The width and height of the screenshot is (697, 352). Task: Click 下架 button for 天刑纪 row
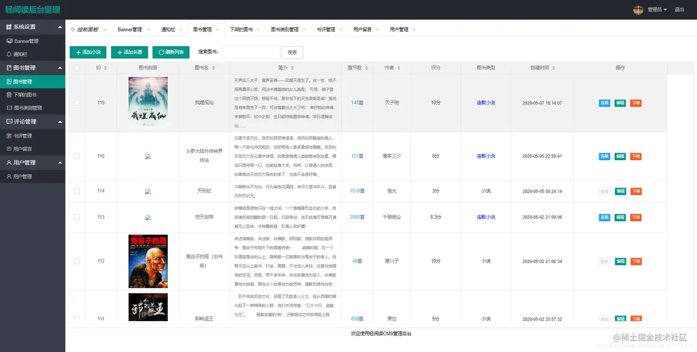[x=636, y=191]
